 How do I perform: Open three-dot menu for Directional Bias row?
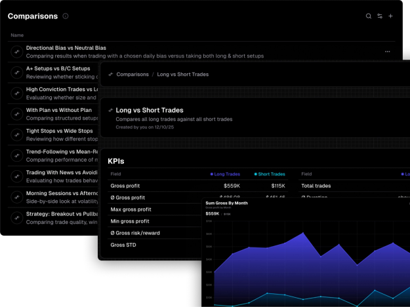pos(387,52)
